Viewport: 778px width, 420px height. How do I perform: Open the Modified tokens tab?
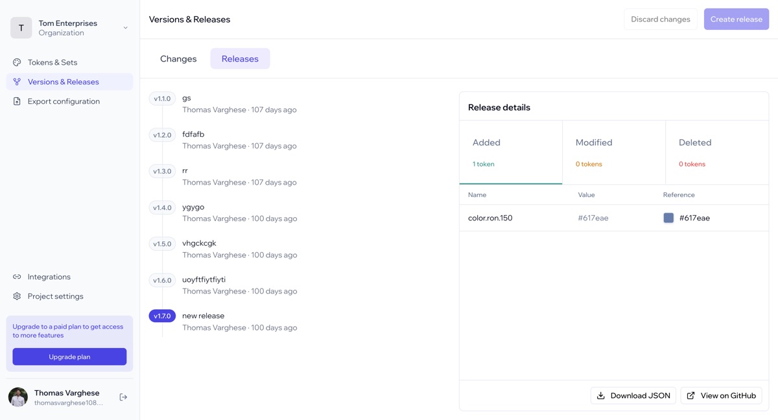pyautogui.click(x=614, y=152)
